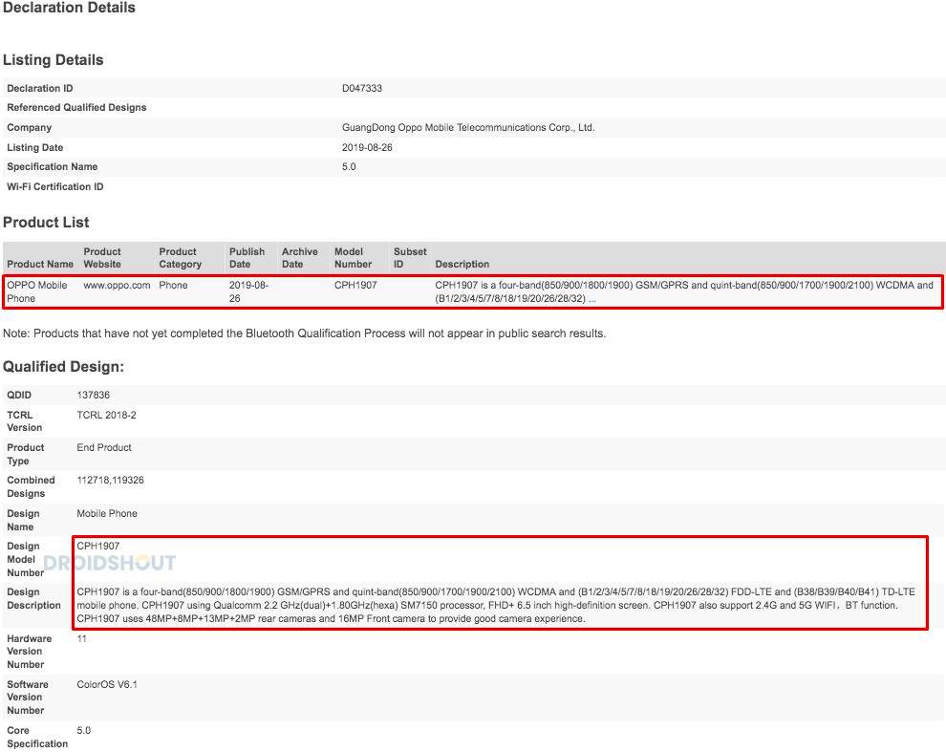Click the Product Category column header

180,258
